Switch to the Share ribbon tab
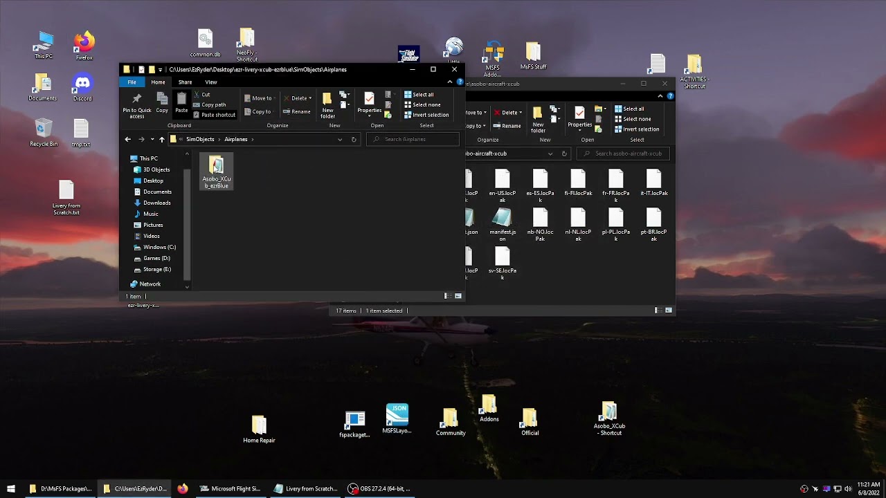The width and height of the screenshot is (886, 498). 185,82
